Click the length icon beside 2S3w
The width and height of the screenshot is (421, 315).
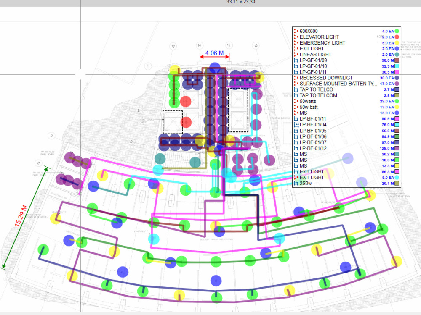coord(296,184)
